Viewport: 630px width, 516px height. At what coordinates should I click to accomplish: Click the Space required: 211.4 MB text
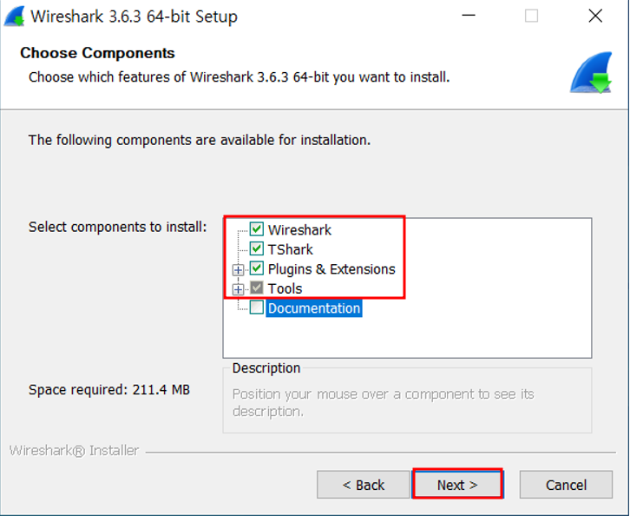108,390
